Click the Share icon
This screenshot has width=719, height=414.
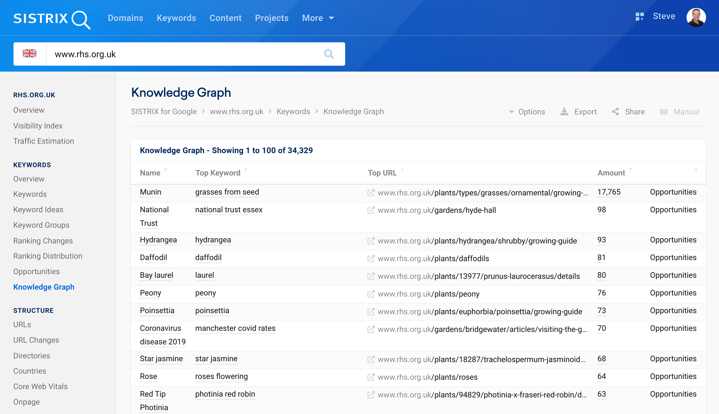(615, 112)
